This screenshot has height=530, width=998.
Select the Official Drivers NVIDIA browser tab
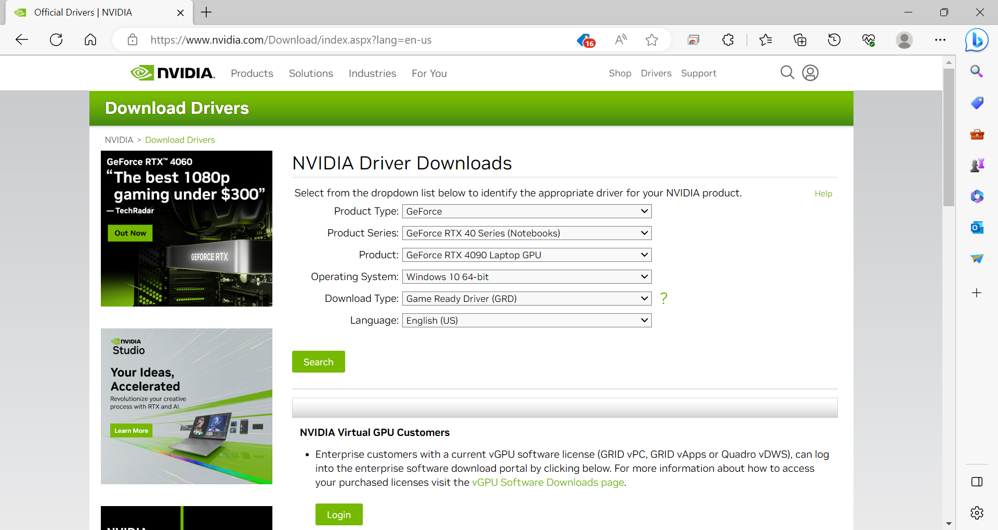(83, 12)
